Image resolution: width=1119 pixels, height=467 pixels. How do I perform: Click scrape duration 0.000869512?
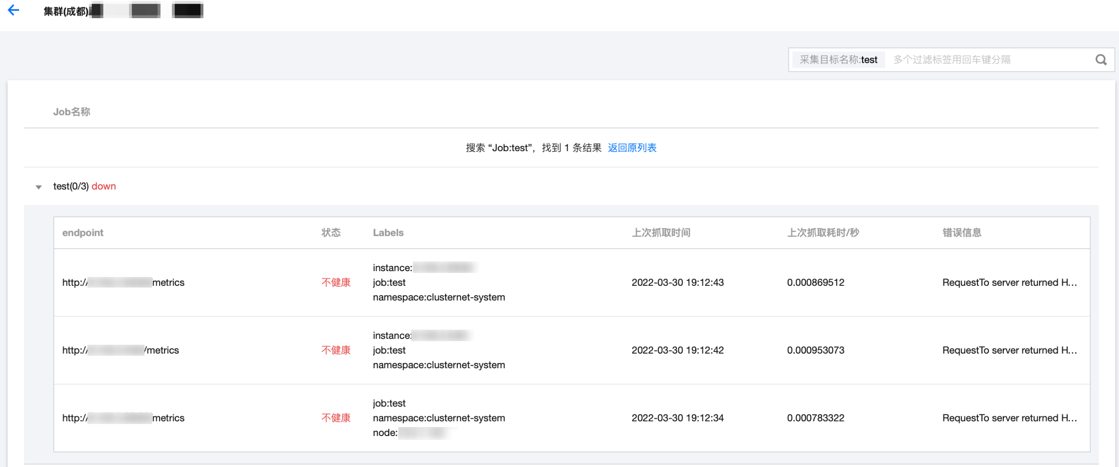(x=815, y=282)
